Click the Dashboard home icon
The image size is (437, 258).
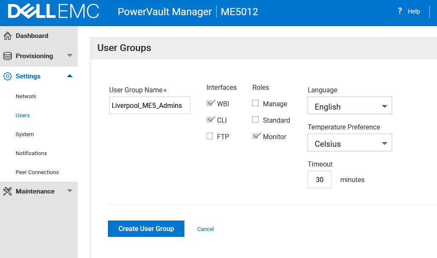[x=8, y=35]
